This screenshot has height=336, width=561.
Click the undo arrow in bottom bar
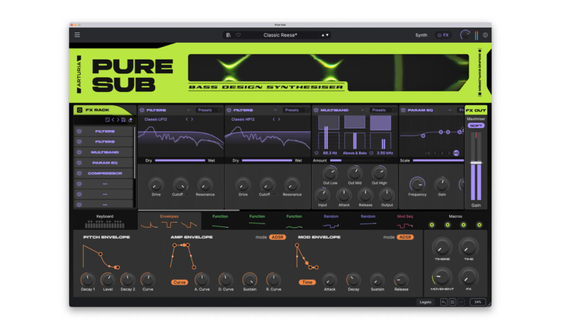(x=444, y=302)
